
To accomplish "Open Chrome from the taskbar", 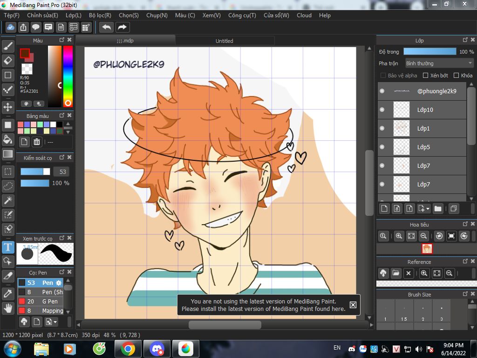I will (128, 349).
